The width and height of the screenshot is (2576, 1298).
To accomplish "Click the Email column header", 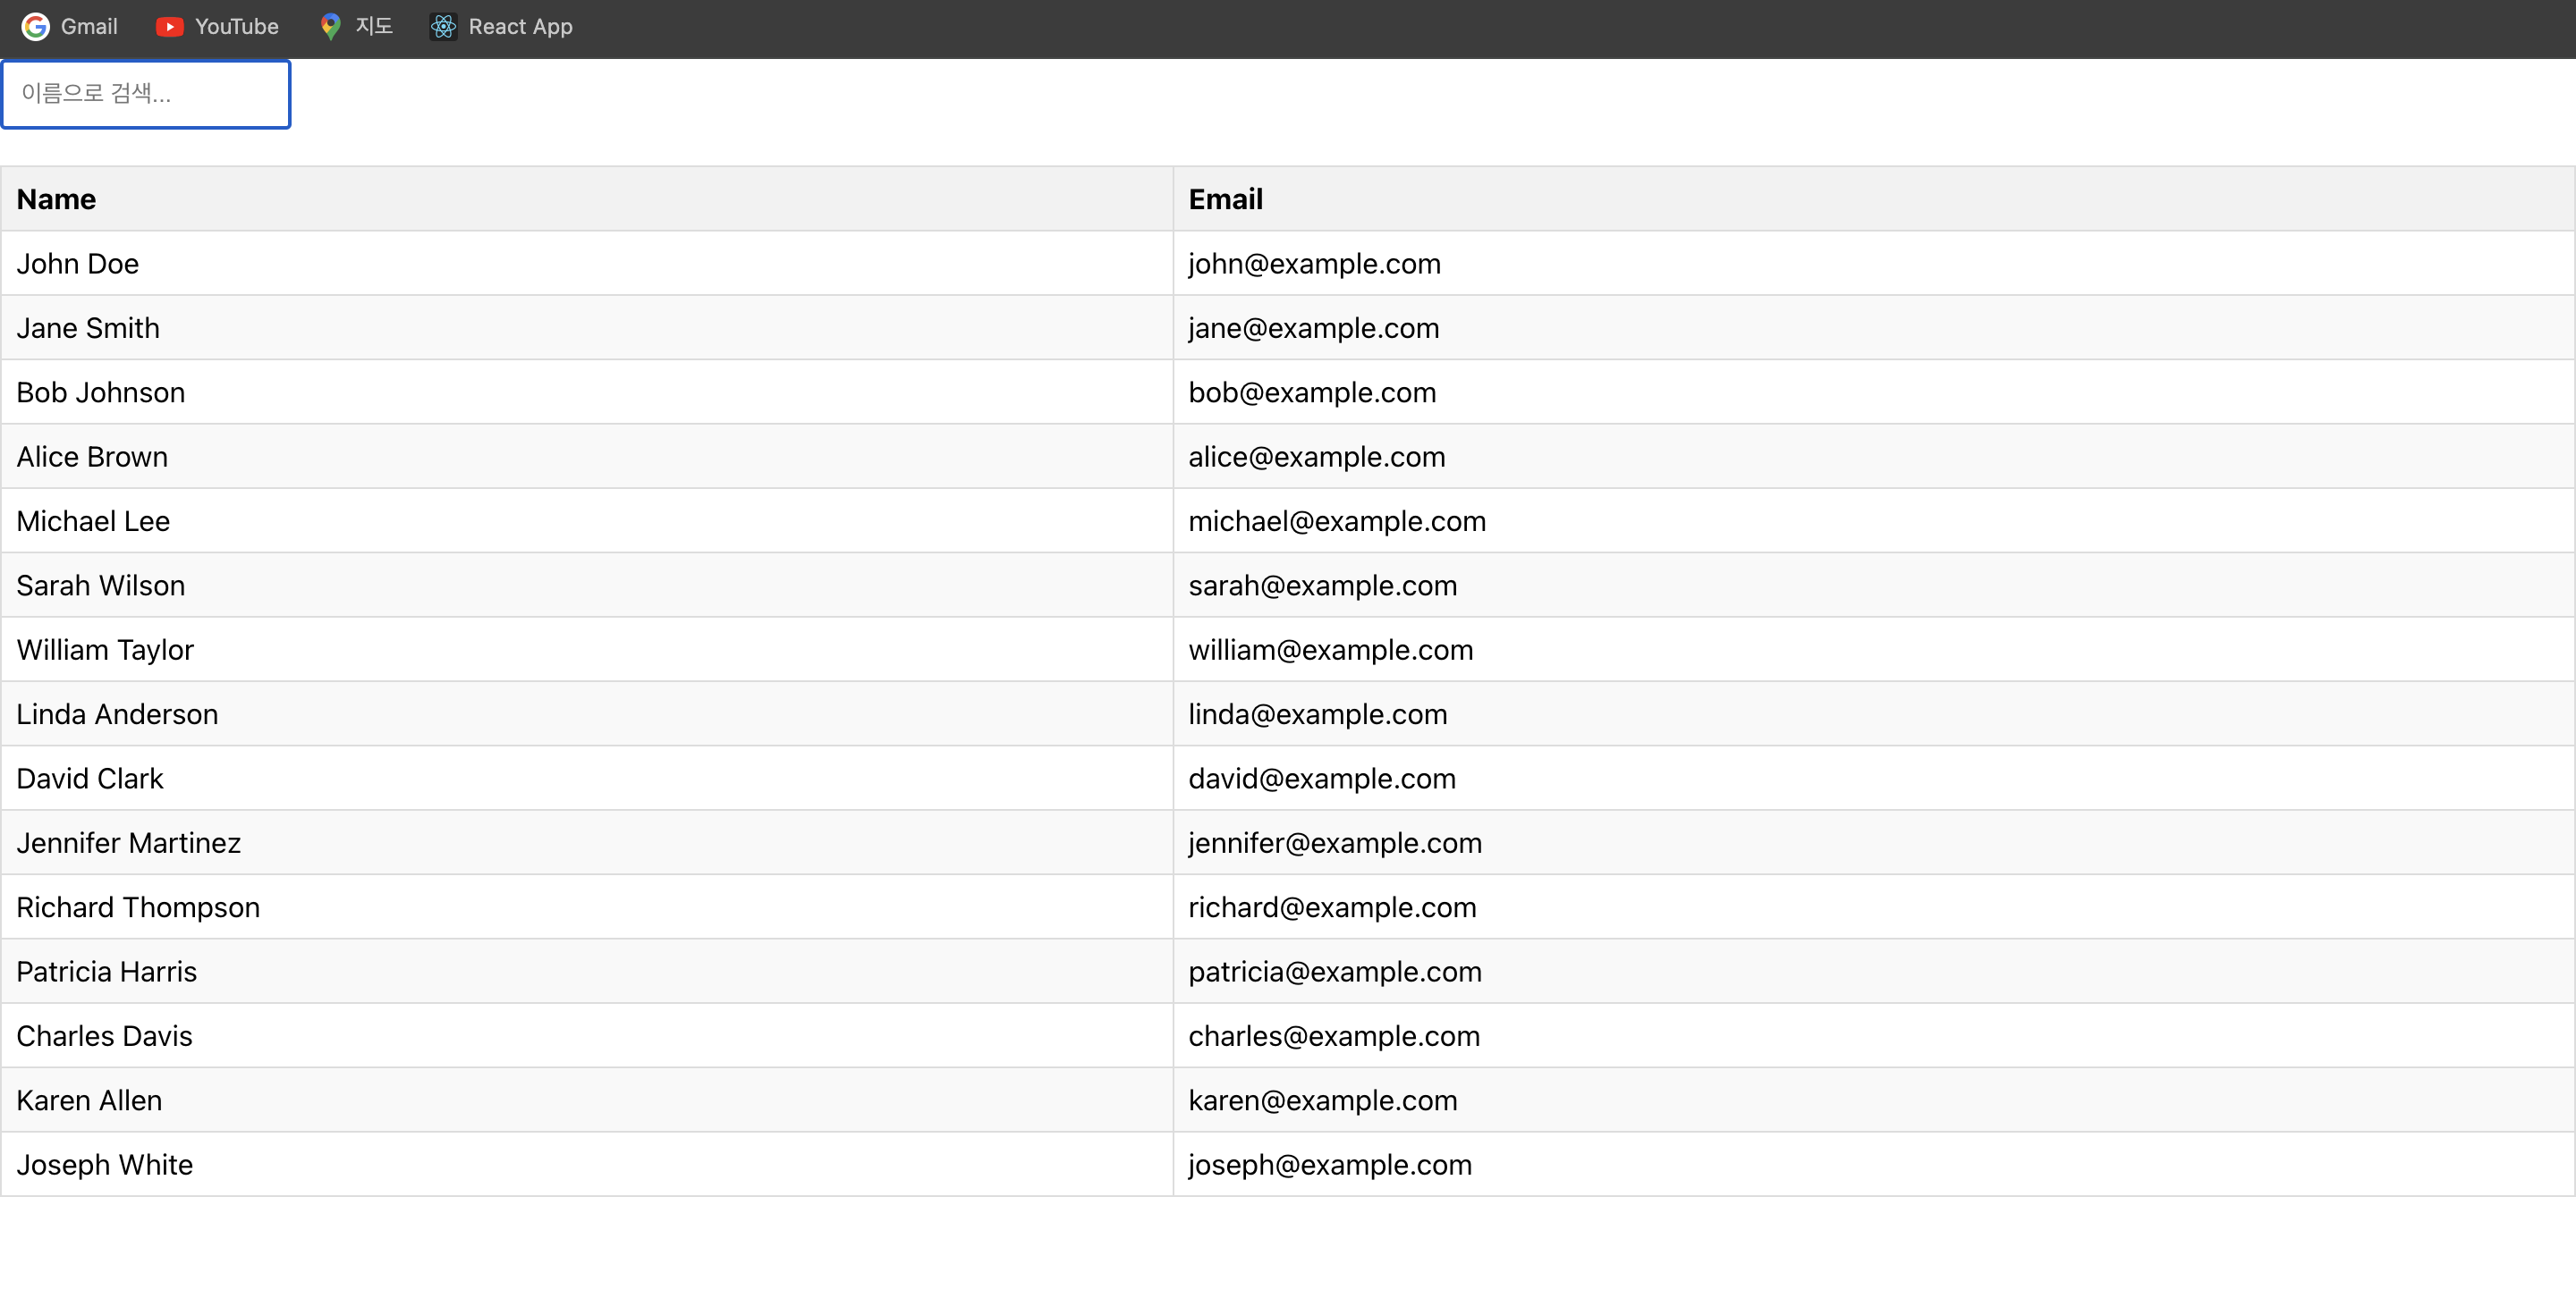I will coord(1225,198).
